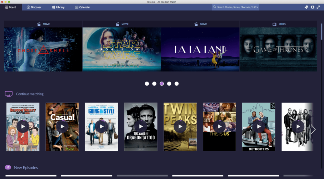Screen dimensions: 324x179
Task: Click the New Episodes count badge
Action: click(x=8, y=167)
